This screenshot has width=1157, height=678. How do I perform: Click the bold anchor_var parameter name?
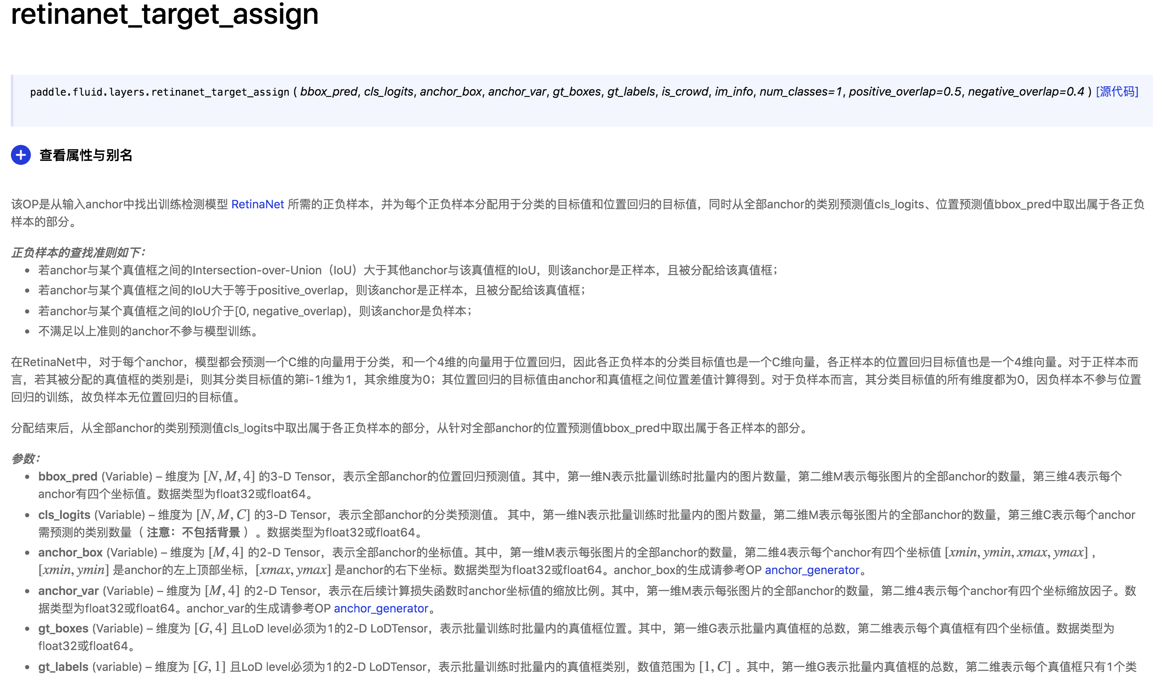coord(69,591)
